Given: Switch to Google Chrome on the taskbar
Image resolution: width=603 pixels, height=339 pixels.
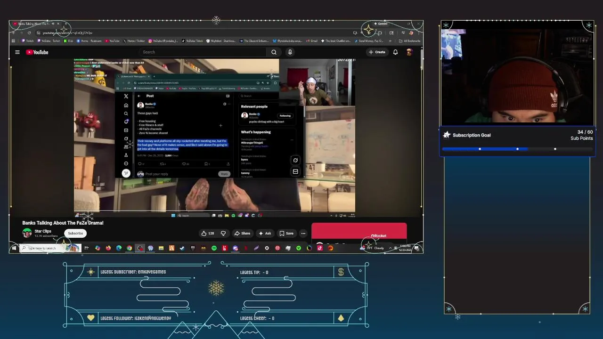Looking at the screenshot, I should pos(129,248).
